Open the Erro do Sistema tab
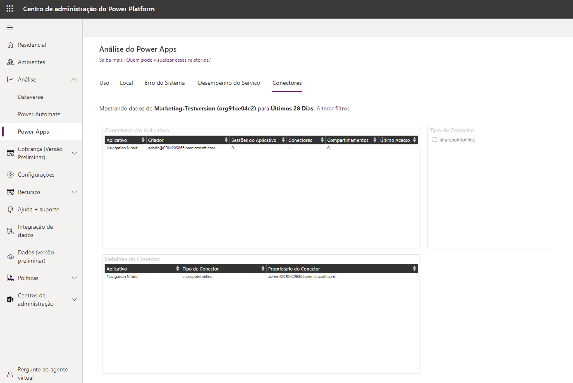Image resolution: width=573 pixels, height=383 pixels. [165, 83]
